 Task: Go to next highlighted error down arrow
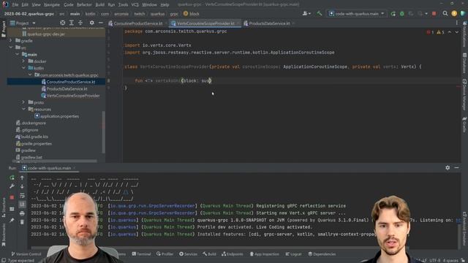pyautogui.click(x=456, y=32)
